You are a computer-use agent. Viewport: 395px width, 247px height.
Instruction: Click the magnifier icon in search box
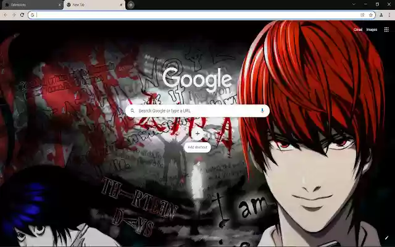pyautogui.click(x=133, y=111)
